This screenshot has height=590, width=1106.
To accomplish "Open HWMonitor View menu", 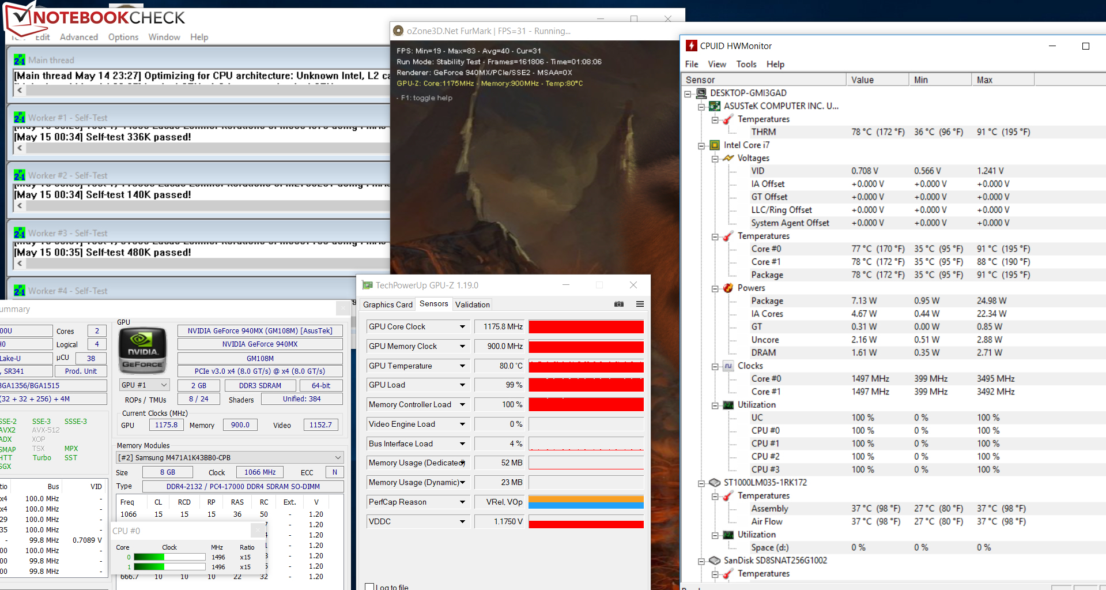I will tap(717, 64).
